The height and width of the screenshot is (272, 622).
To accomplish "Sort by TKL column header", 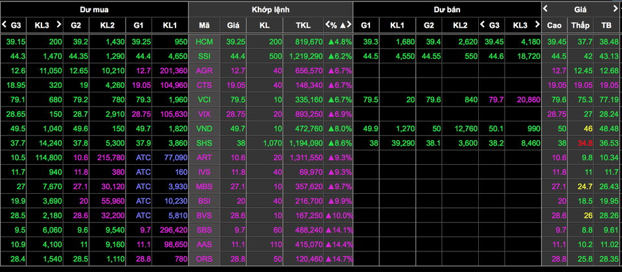I will [303, 26].
